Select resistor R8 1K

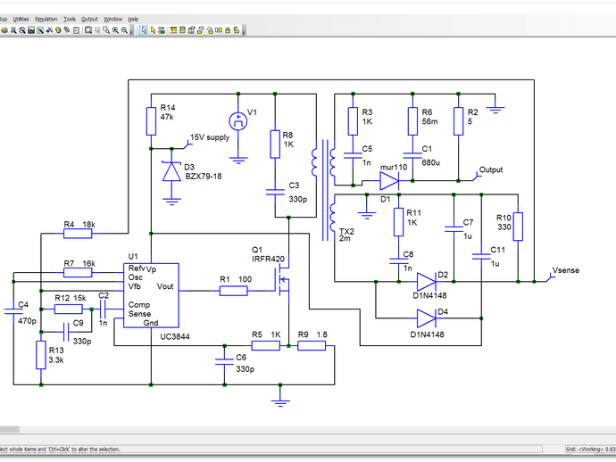click(275, 144)
